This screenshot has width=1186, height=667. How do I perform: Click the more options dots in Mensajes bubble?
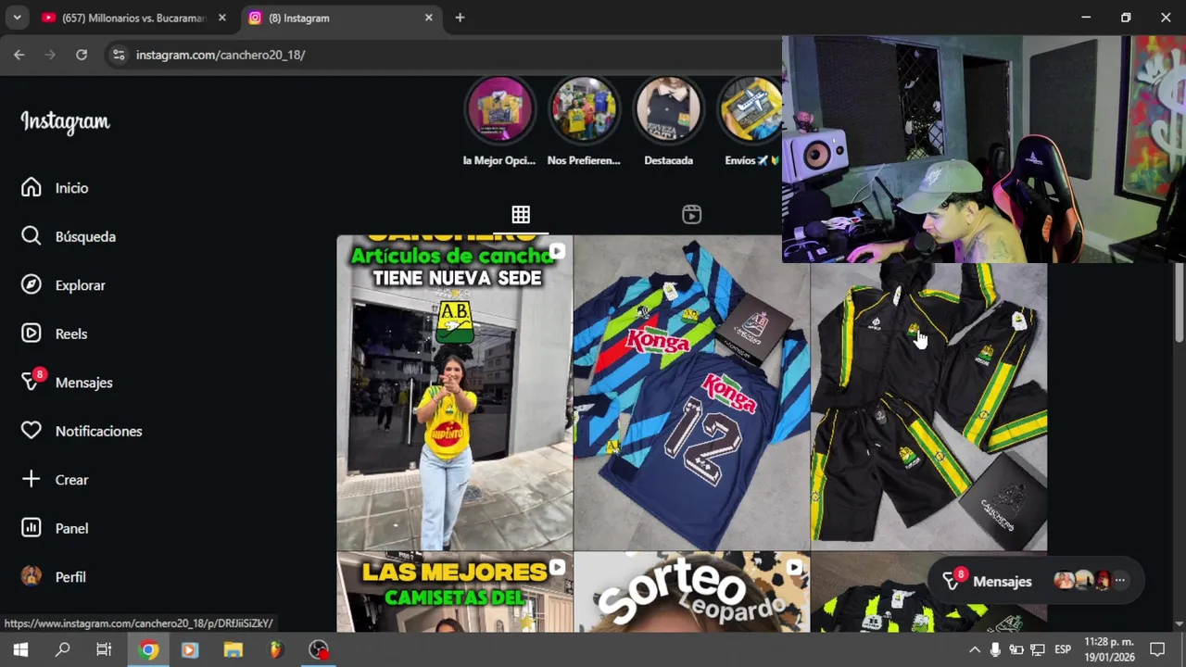pyautogui.click(x=1119, y=581)
